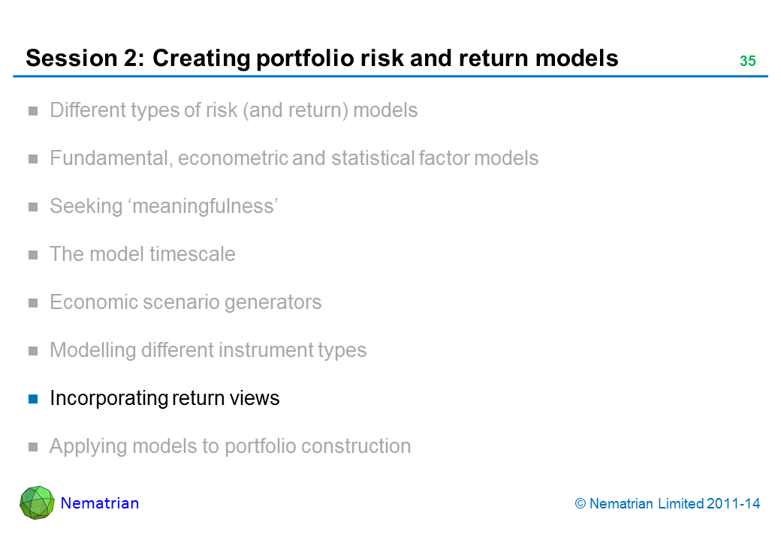Select Modelling different instrument types
The width and height of the screenshot is (781, 540).
[x=208, y=350]
